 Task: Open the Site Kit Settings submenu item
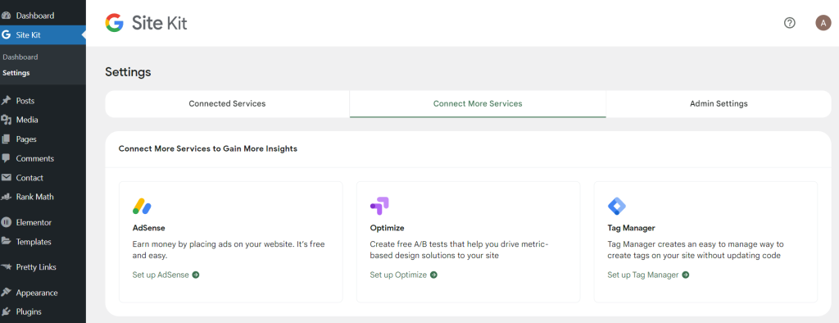16,73
